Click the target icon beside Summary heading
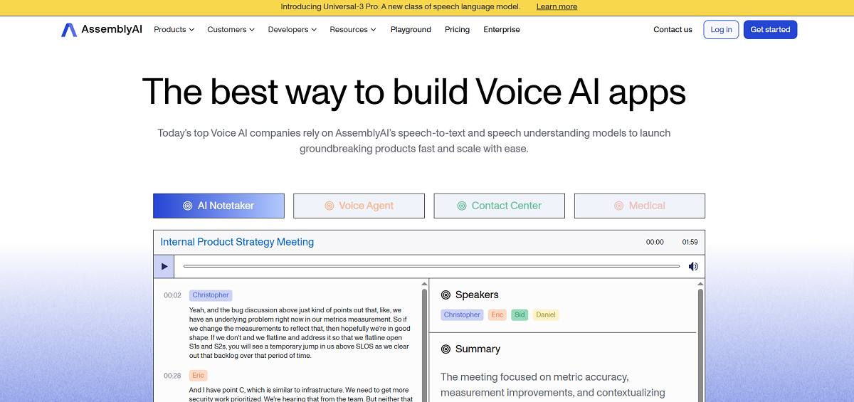This screenshot has width=854, height=402. coord(446,349)
